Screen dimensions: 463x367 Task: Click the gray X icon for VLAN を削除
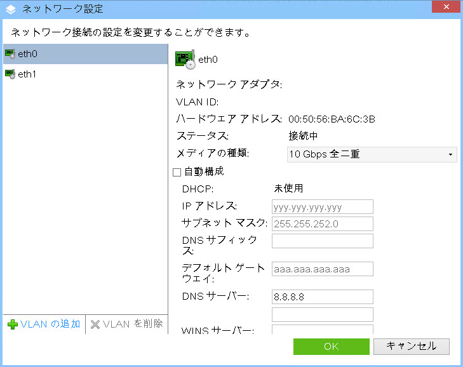(x=95, y=324)
